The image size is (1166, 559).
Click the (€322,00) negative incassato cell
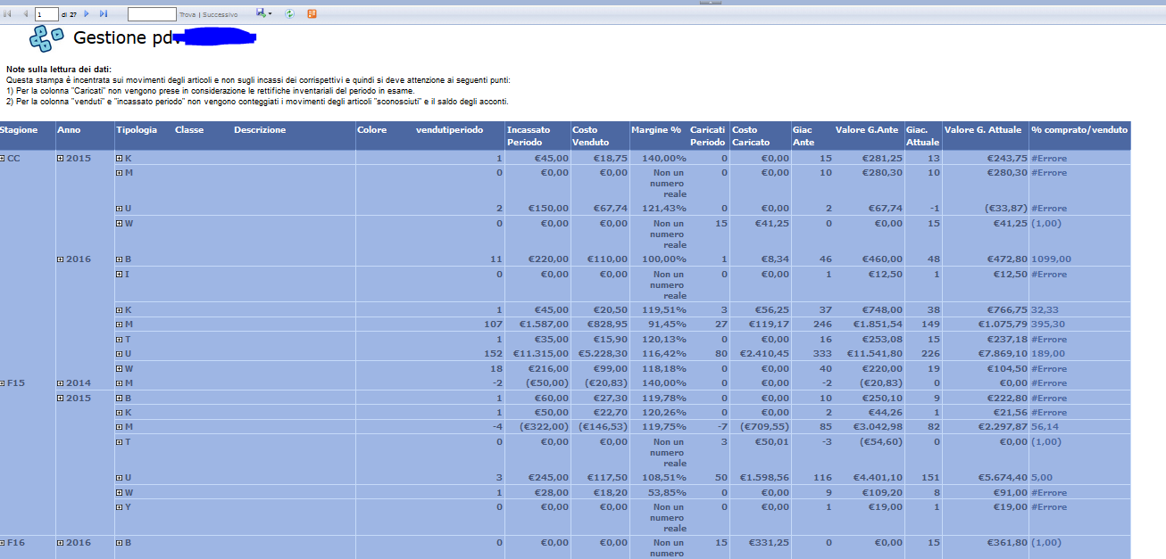click(x=544, y=427)
